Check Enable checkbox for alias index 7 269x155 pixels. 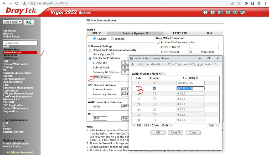point(154,115)
